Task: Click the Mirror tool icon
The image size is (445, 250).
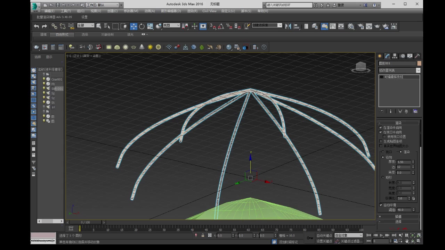Action: pyautogui.click(x=288, y=26)
